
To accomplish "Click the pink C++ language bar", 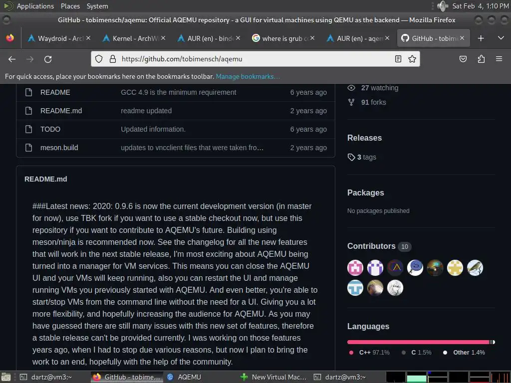I will click(418, 342).
